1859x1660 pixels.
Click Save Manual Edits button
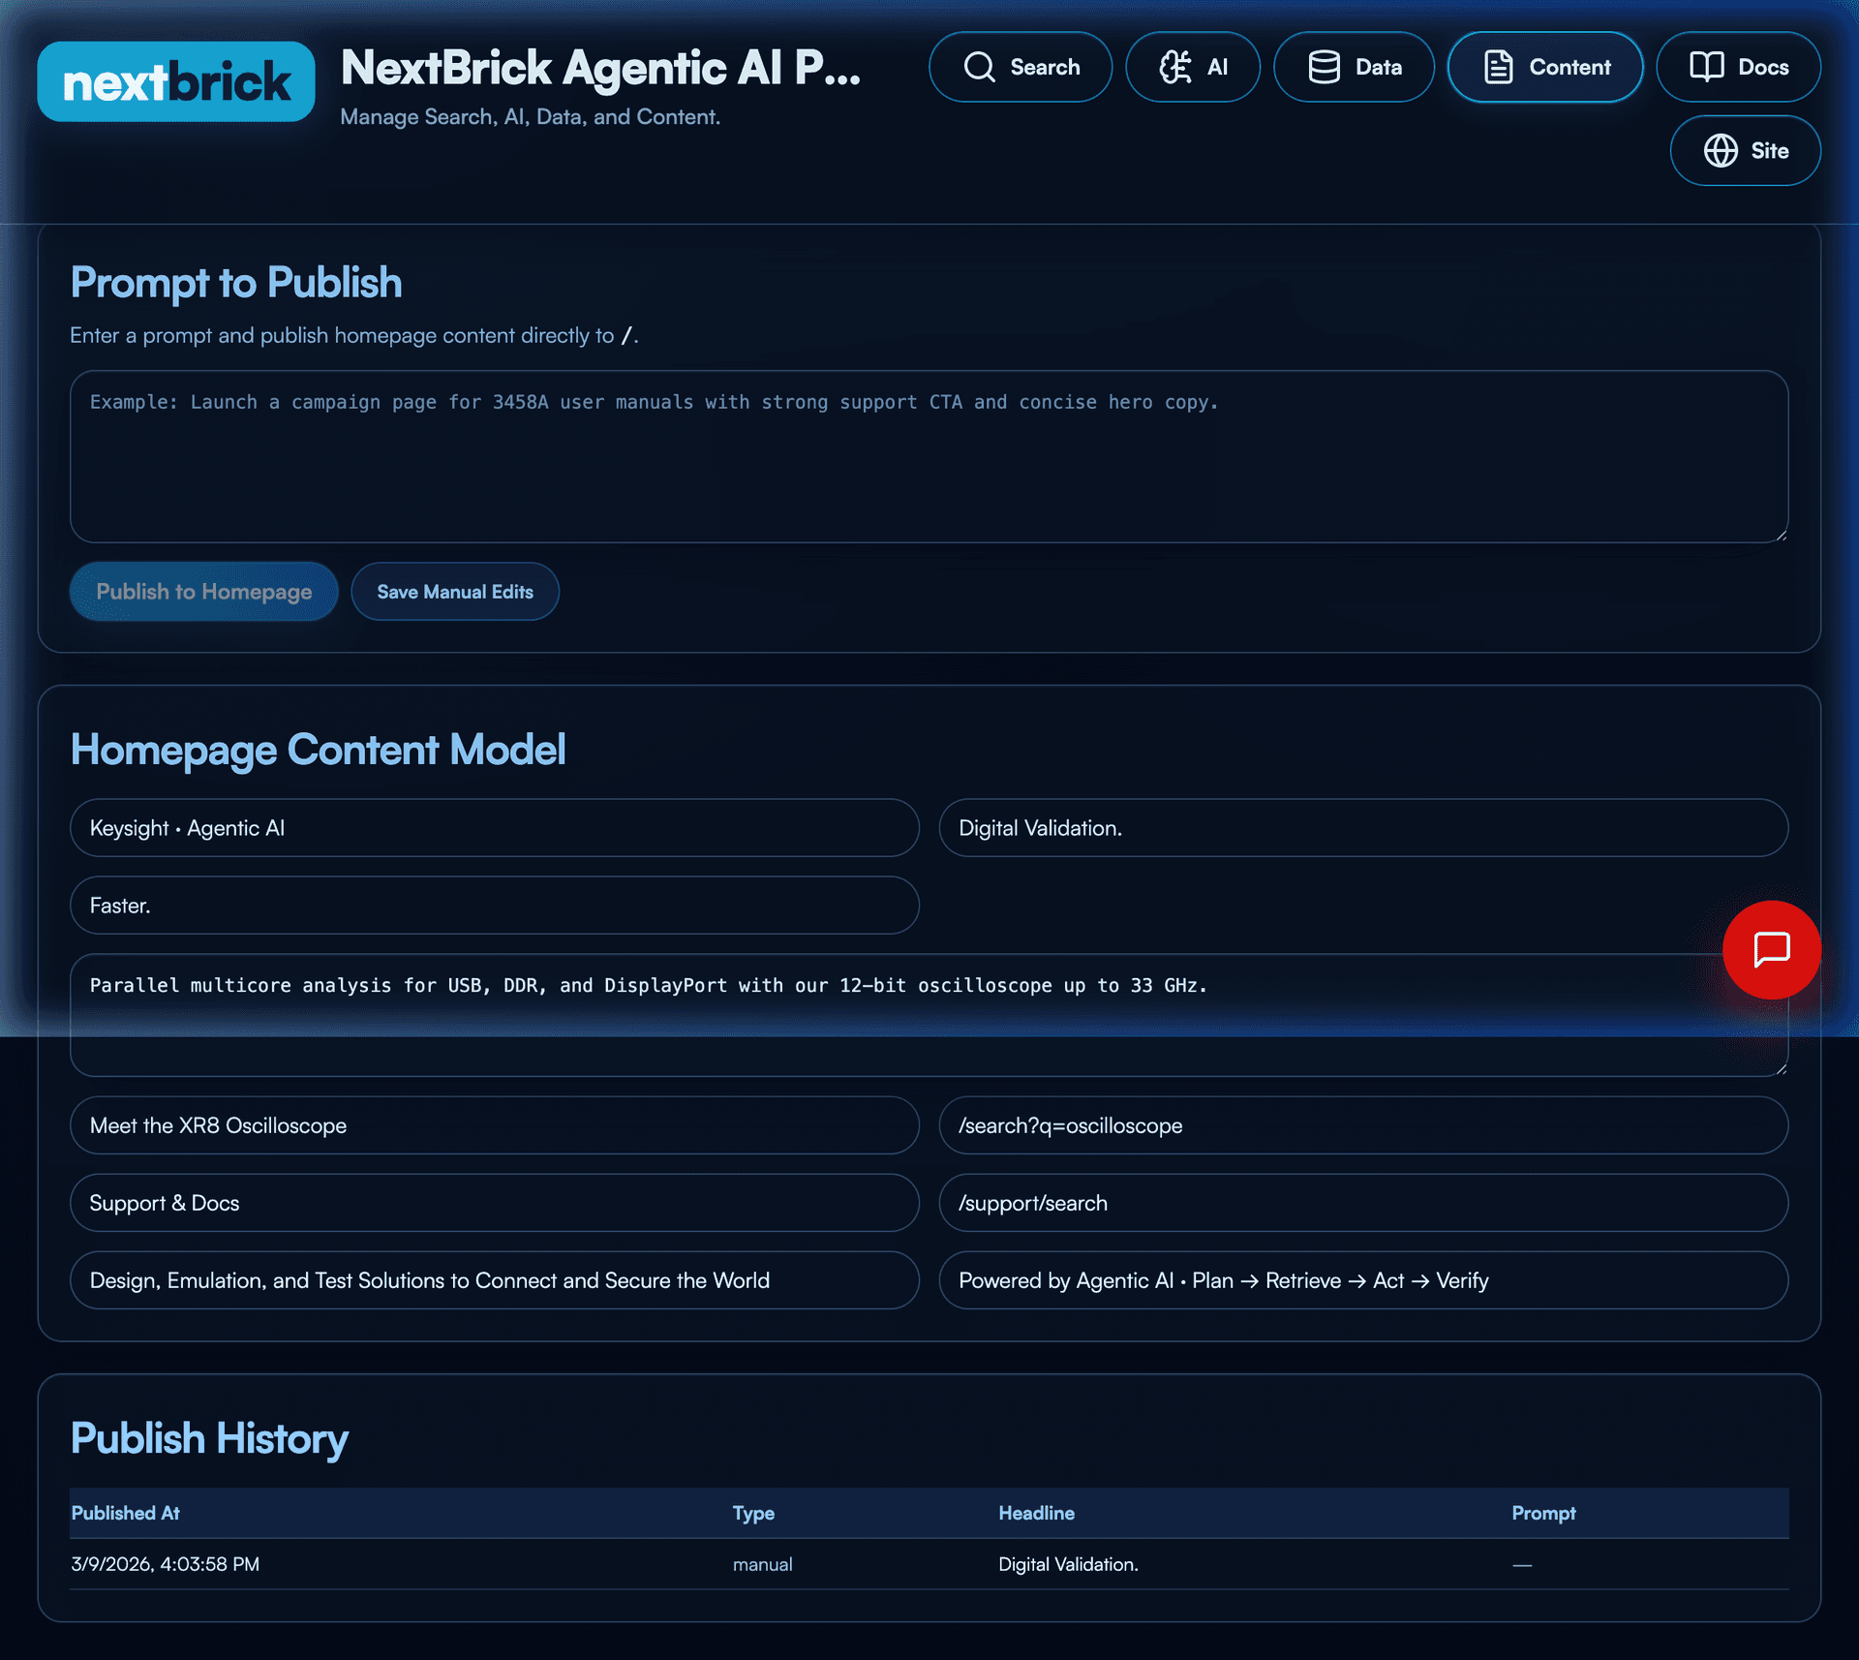(455, 592)
